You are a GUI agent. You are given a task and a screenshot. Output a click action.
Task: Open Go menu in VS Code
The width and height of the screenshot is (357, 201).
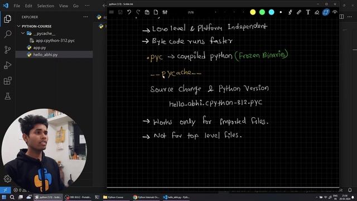[76, 6]
